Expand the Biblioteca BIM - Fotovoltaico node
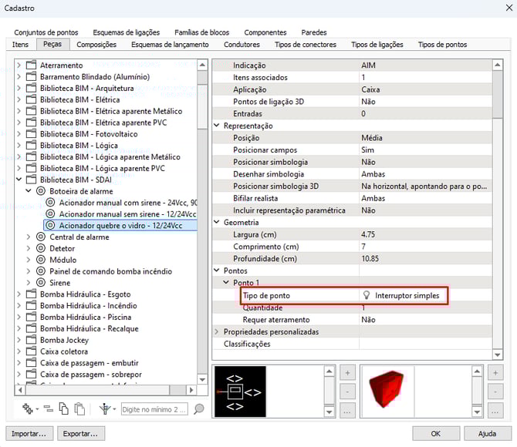This screenshot has width=517, height=447. (x=19, y=134)
